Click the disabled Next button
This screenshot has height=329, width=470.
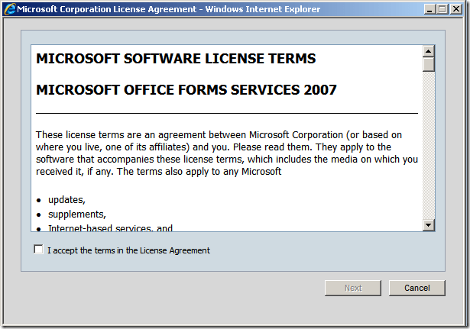[x=353, y=288]
